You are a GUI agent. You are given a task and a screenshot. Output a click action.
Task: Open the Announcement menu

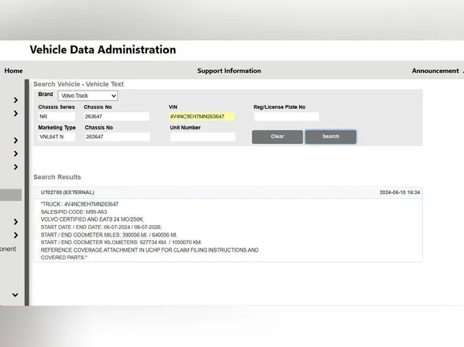(x=435, y=71)
